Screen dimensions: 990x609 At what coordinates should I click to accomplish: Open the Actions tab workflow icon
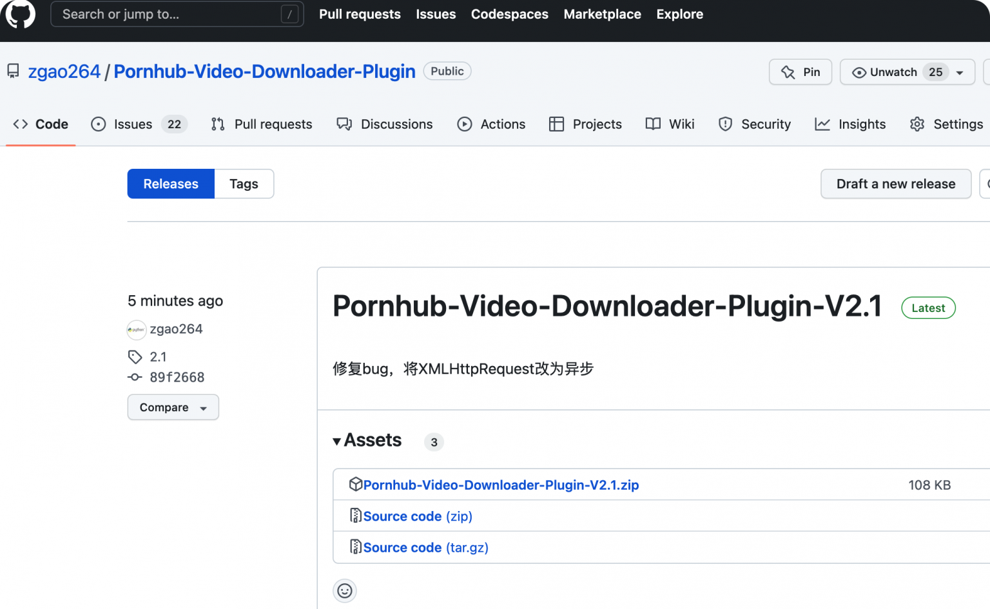(x=465, y=124)
